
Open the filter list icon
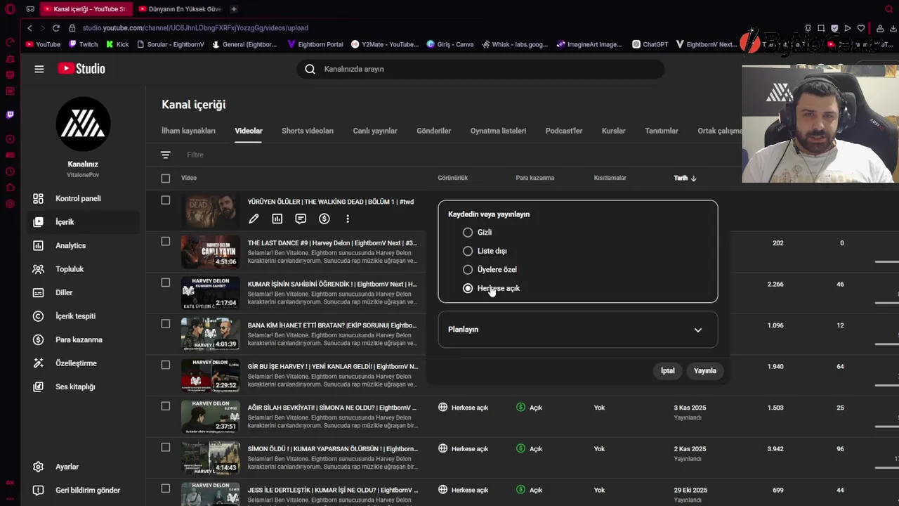pos(166,155)
